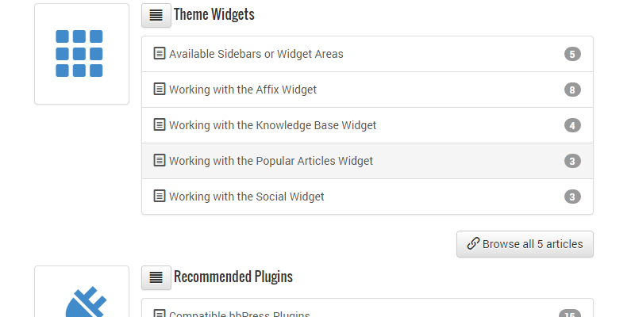Screen dimensions: 635x317
Task: Open Available Sidebars or Widget Areas article
Action: click(x=256, y=54)
